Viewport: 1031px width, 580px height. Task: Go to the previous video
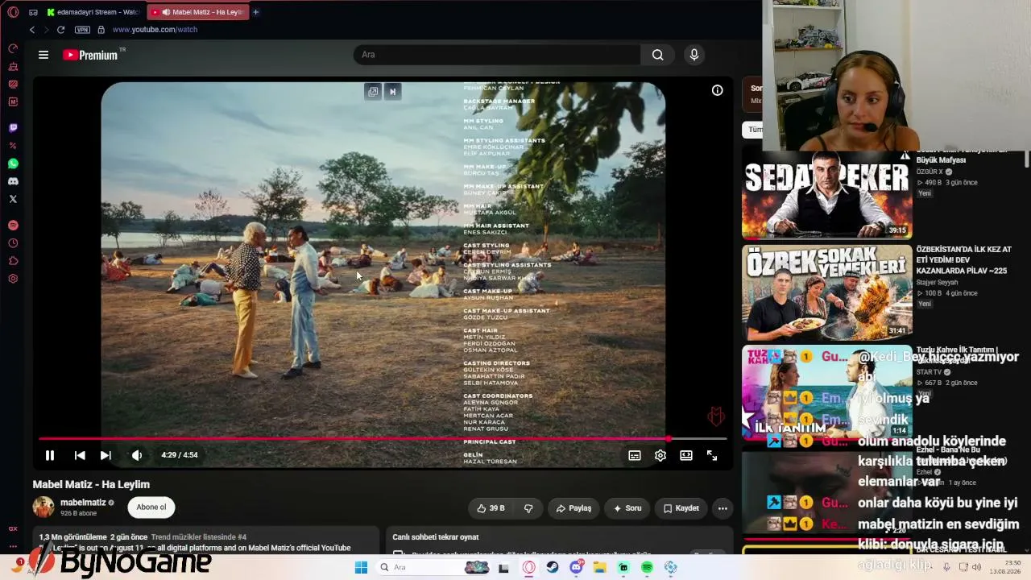click(80, 455)
